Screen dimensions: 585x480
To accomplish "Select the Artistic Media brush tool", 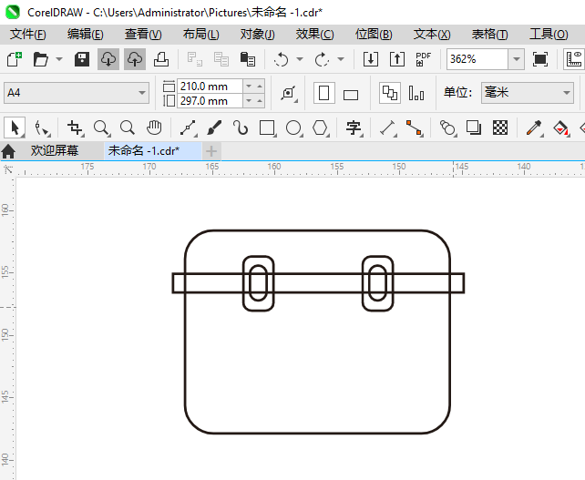I will [x=214, y=128].
